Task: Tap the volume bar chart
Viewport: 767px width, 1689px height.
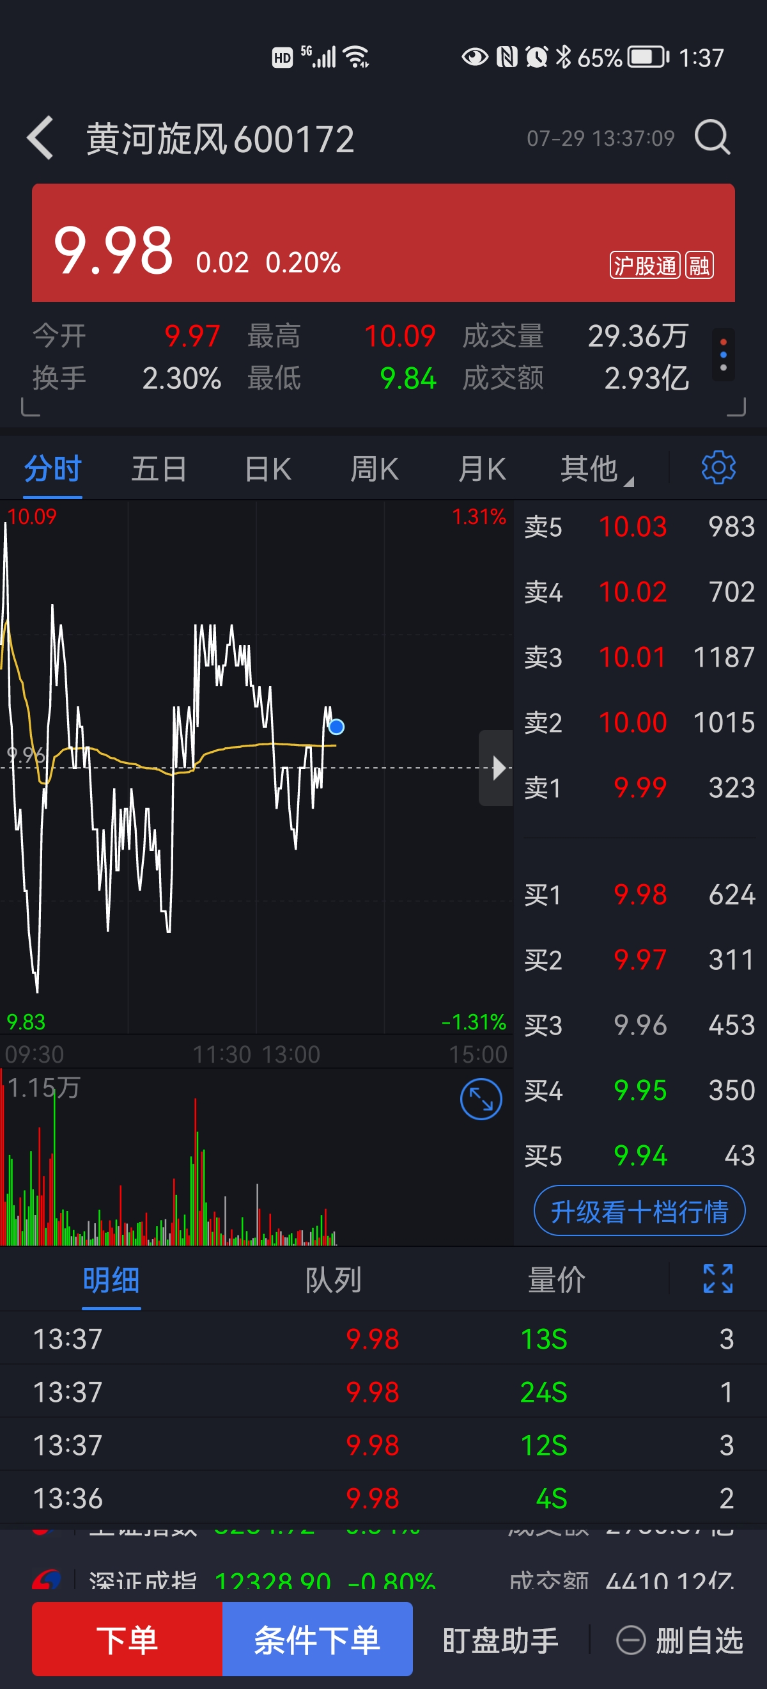Action: point(256,1157)
